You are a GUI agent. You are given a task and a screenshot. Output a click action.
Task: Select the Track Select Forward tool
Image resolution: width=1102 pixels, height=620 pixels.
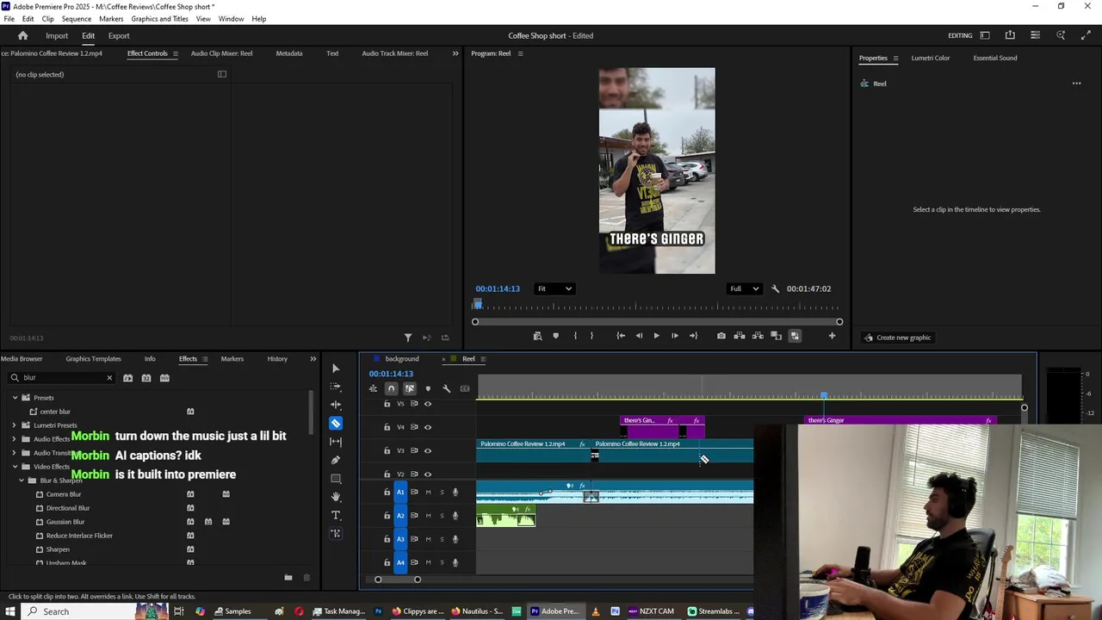coord(336,387)
